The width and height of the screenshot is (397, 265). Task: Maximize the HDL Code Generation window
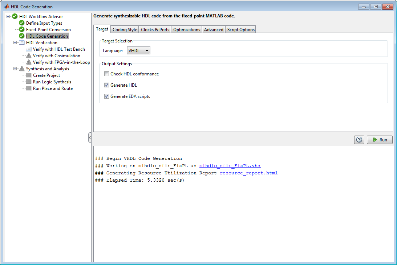(x=376, y=7)
